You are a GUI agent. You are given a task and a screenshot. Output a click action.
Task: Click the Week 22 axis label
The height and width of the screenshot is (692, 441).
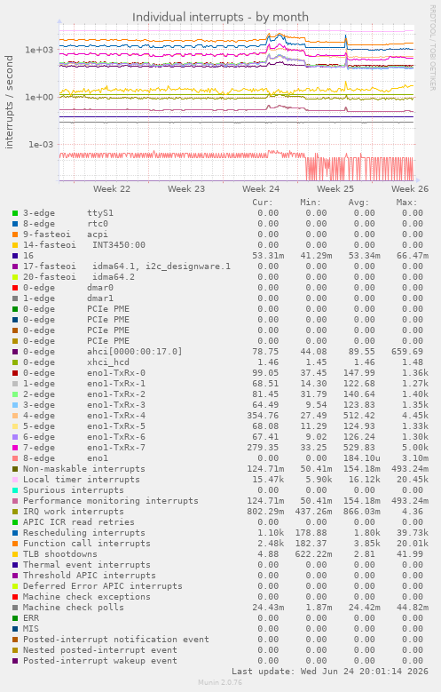(112, 189)
